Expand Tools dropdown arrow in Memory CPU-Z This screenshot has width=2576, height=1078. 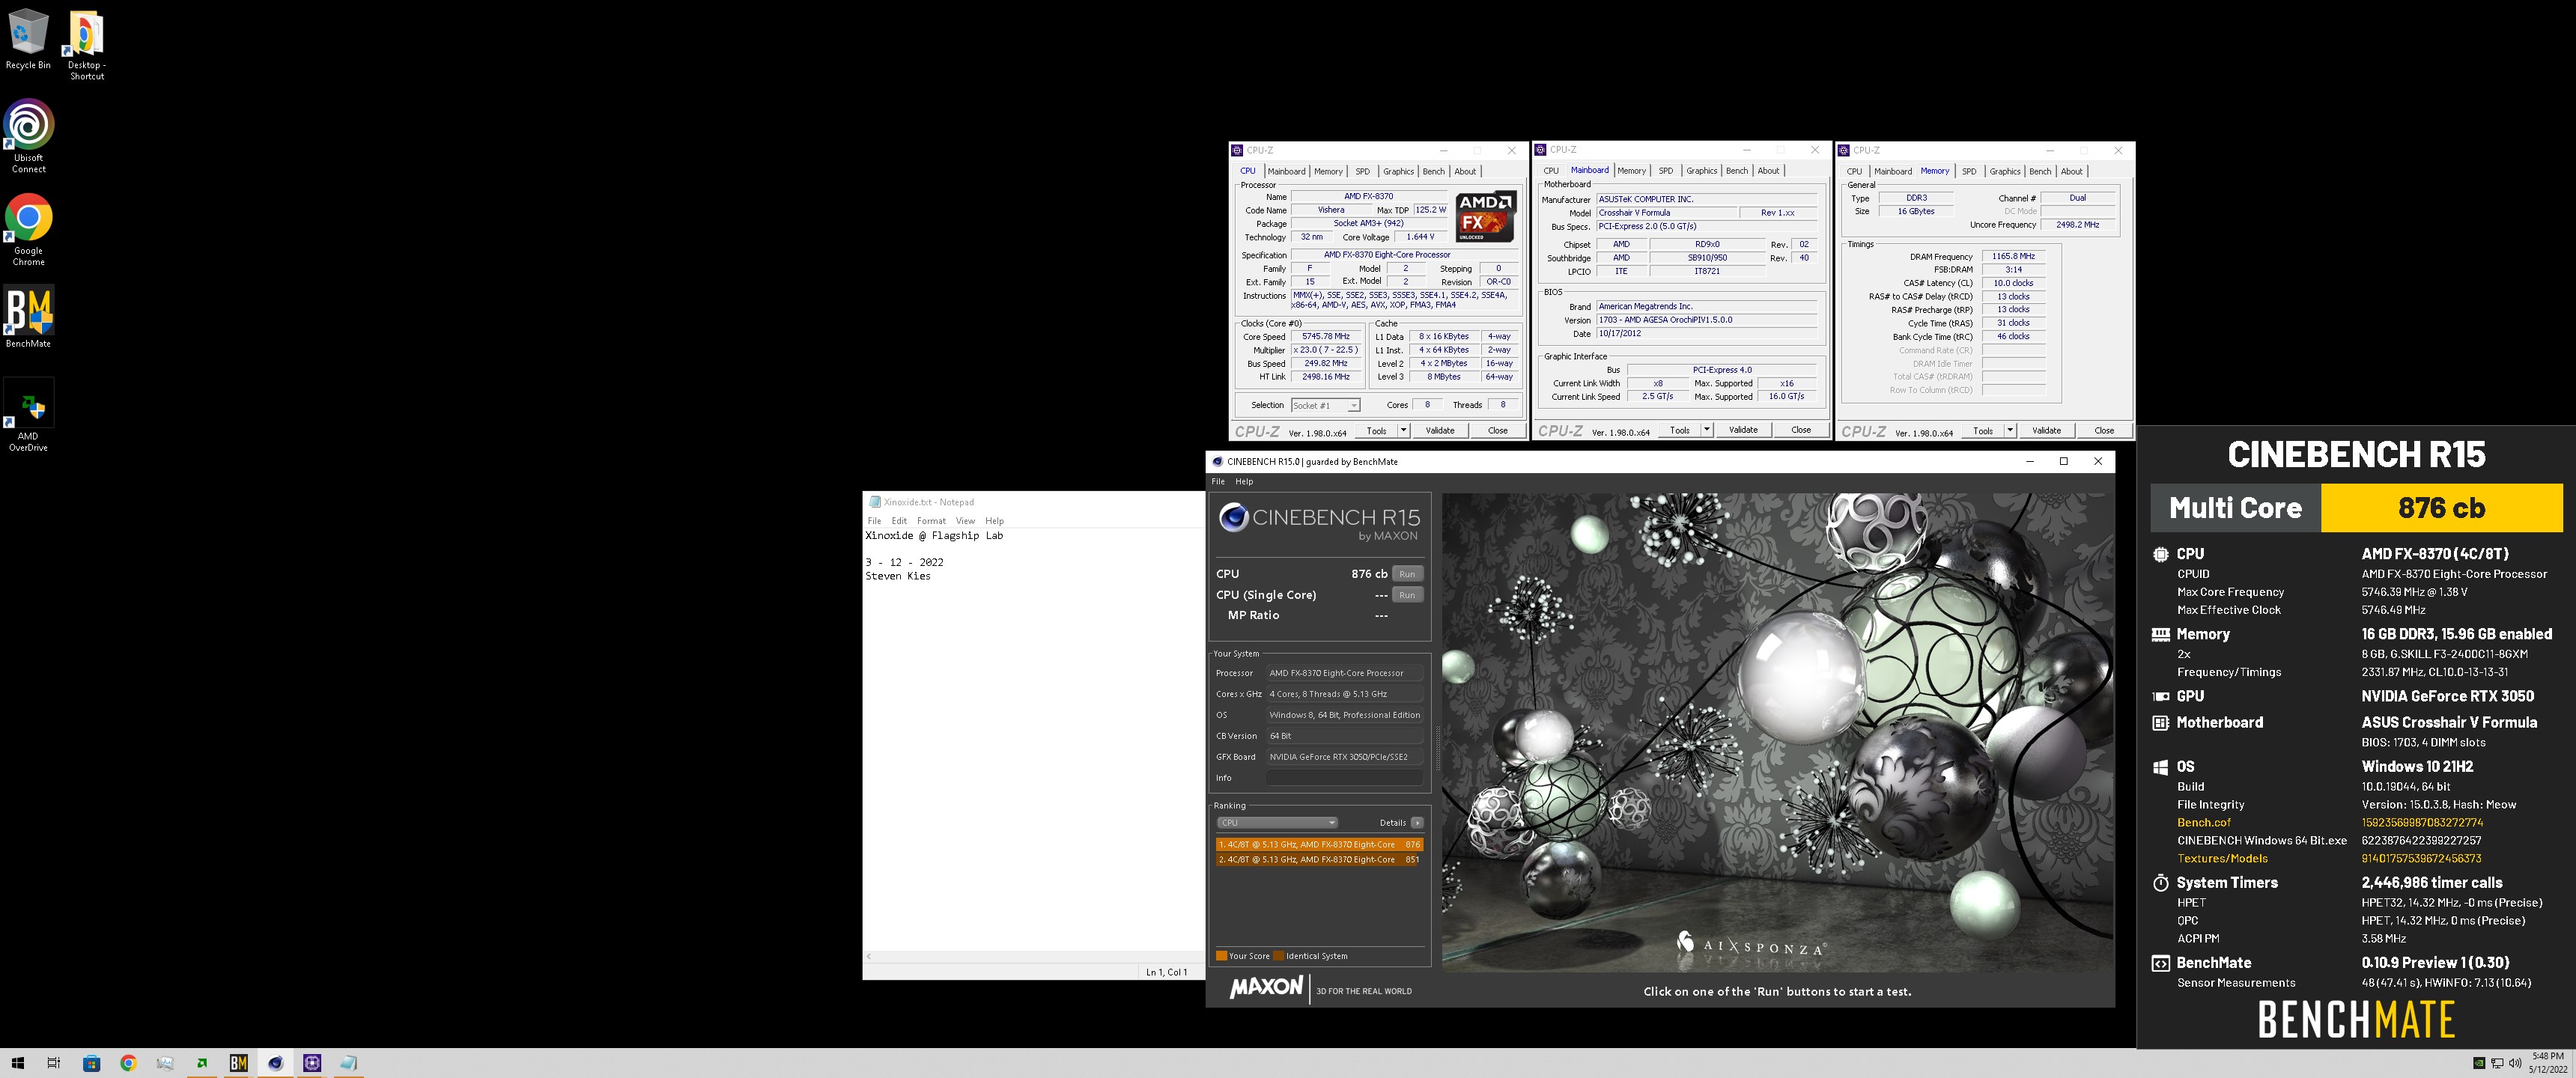(2009, 431)
